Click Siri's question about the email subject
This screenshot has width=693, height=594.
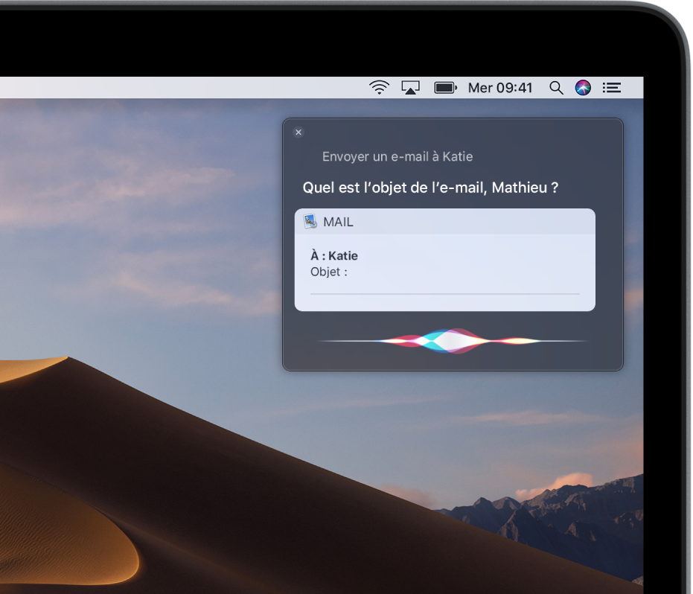pos(432,188)
